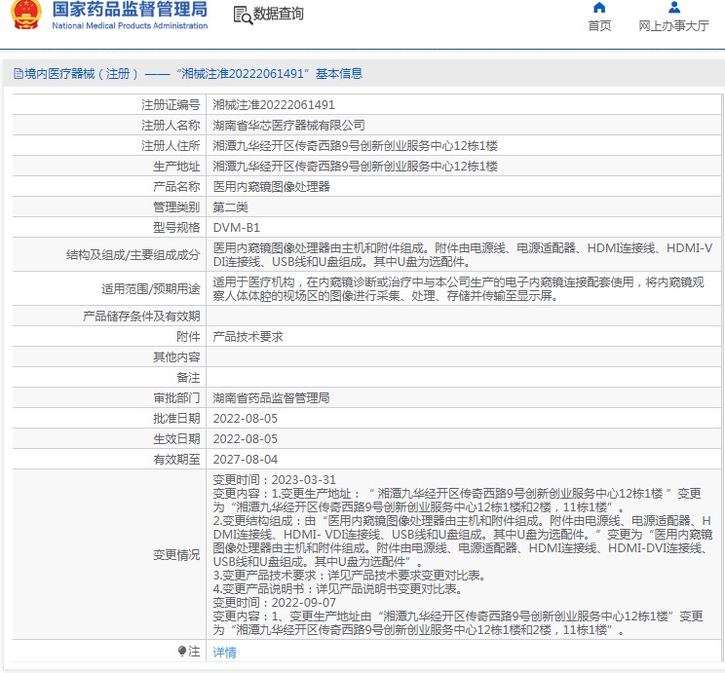
Task: Click expiry date 2027-08-04
Action: click(x=245, y=460)
